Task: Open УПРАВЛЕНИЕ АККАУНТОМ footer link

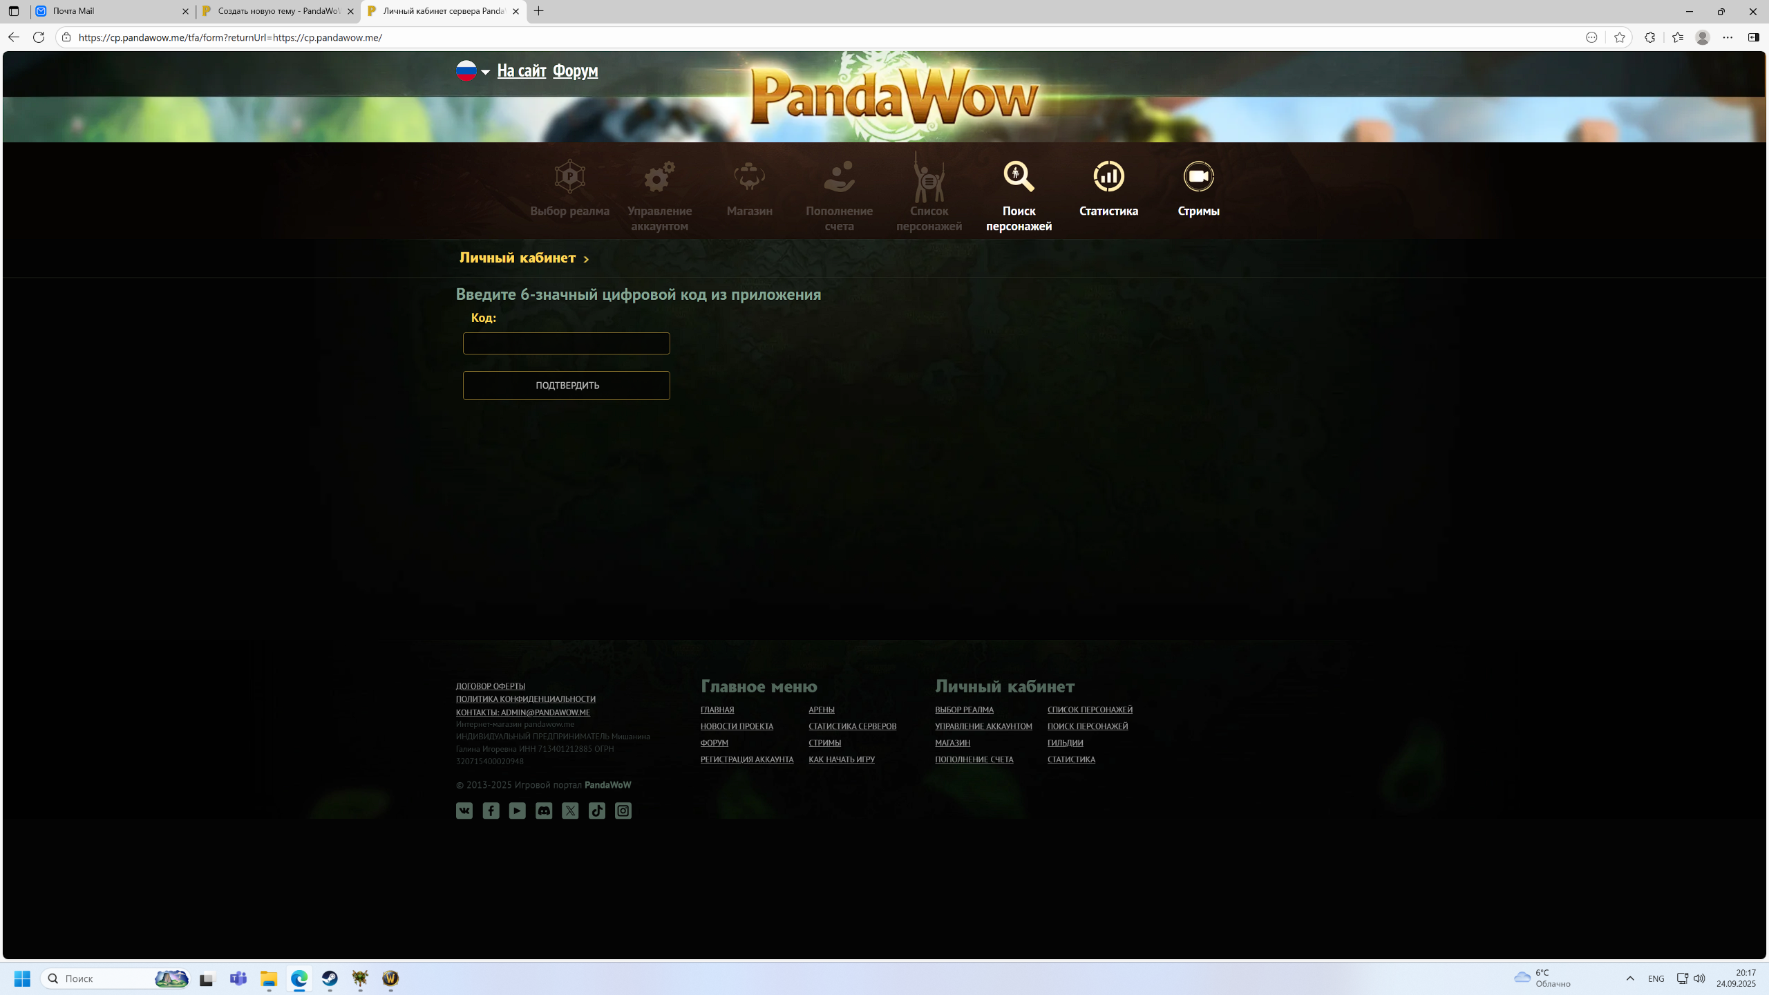Action: [x=983, y=726]
